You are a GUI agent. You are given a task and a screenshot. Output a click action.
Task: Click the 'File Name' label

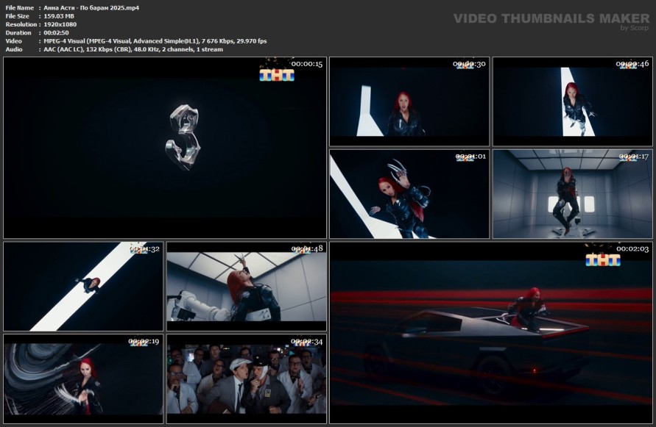click(20, 7)
